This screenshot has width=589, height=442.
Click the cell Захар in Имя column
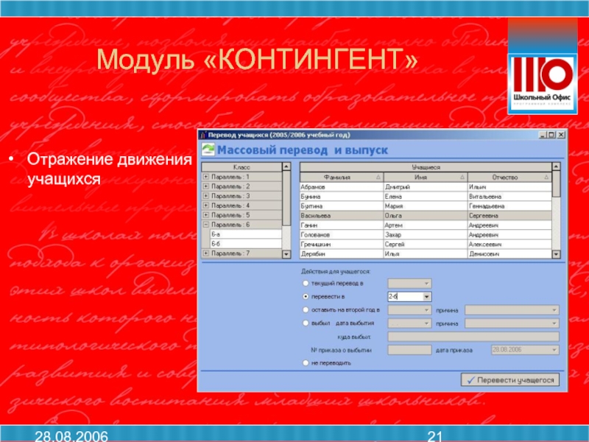[426, 235]
